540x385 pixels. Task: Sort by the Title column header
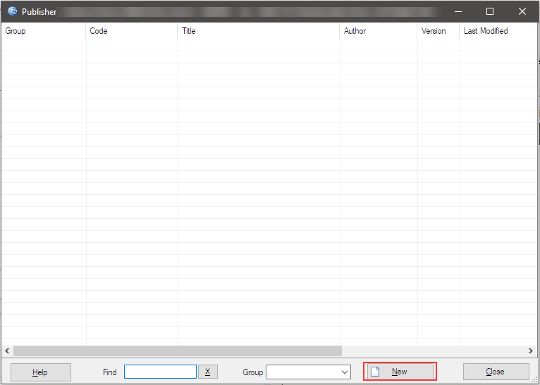[258, 31]
